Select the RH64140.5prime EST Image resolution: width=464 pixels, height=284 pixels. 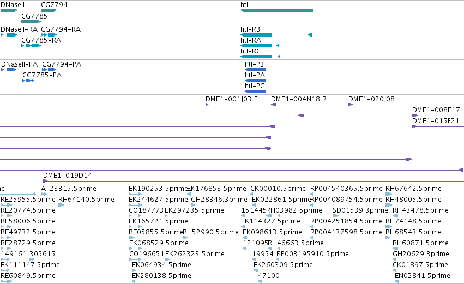click(61, 205)
